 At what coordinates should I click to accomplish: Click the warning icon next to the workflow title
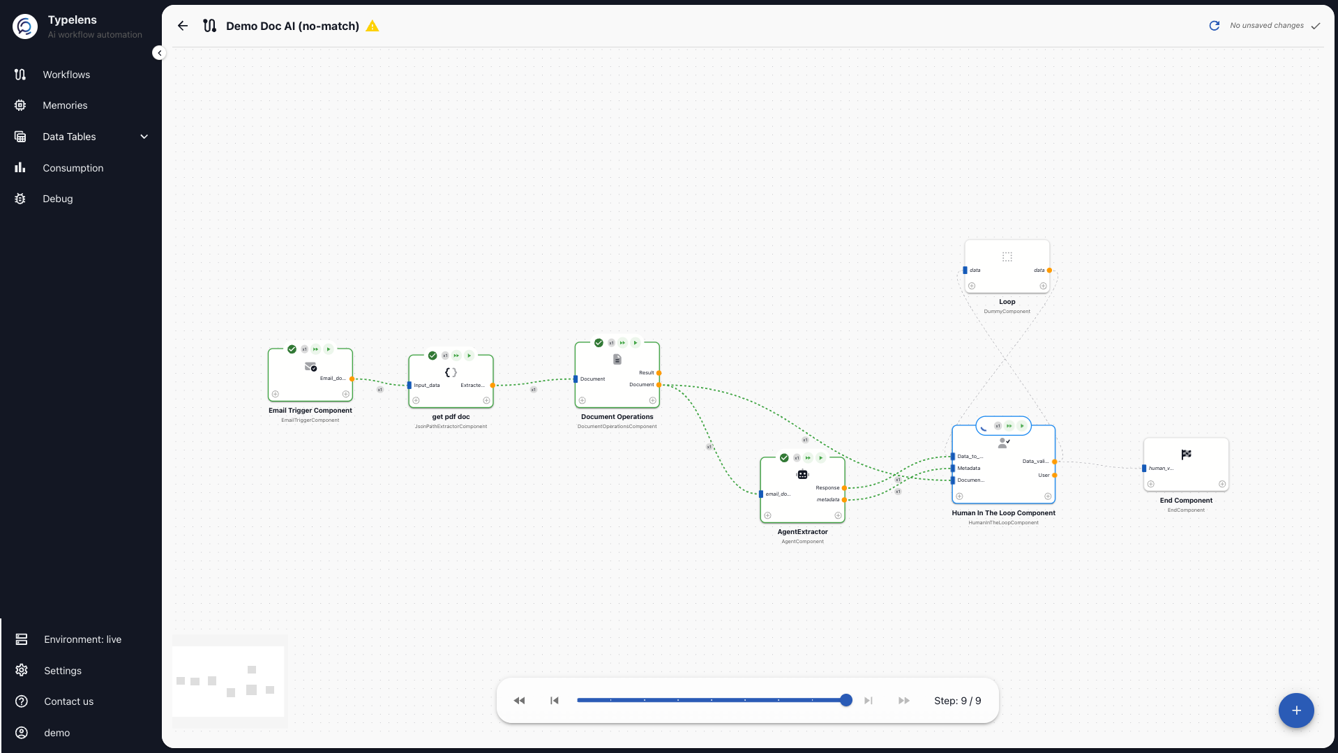[373, 26]
